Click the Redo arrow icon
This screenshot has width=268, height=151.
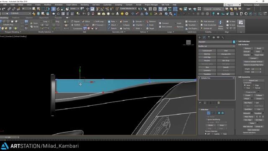click(4, 9)
